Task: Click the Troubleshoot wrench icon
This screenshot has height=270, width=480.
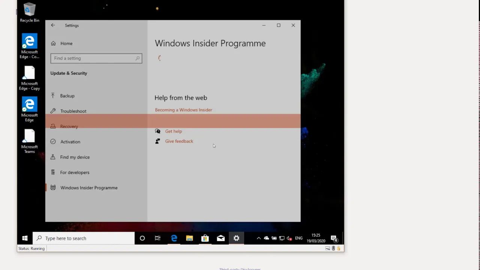Action: click(x=53, y=111)
